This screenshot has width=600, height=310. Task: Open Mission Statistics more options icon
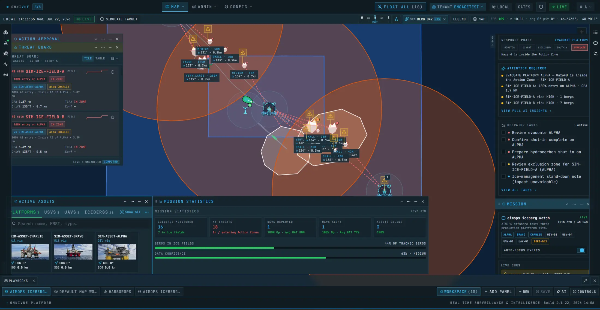(x=409, y=201)
